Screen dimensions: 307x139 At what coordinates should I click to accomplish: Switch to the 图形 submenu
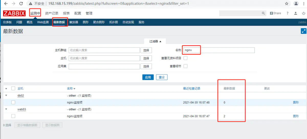point(86,22)
